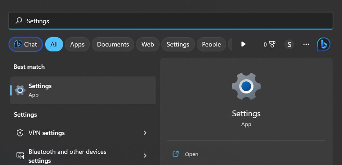Click the Open external-link icon

pyautogui.click(x=176, y=154)
